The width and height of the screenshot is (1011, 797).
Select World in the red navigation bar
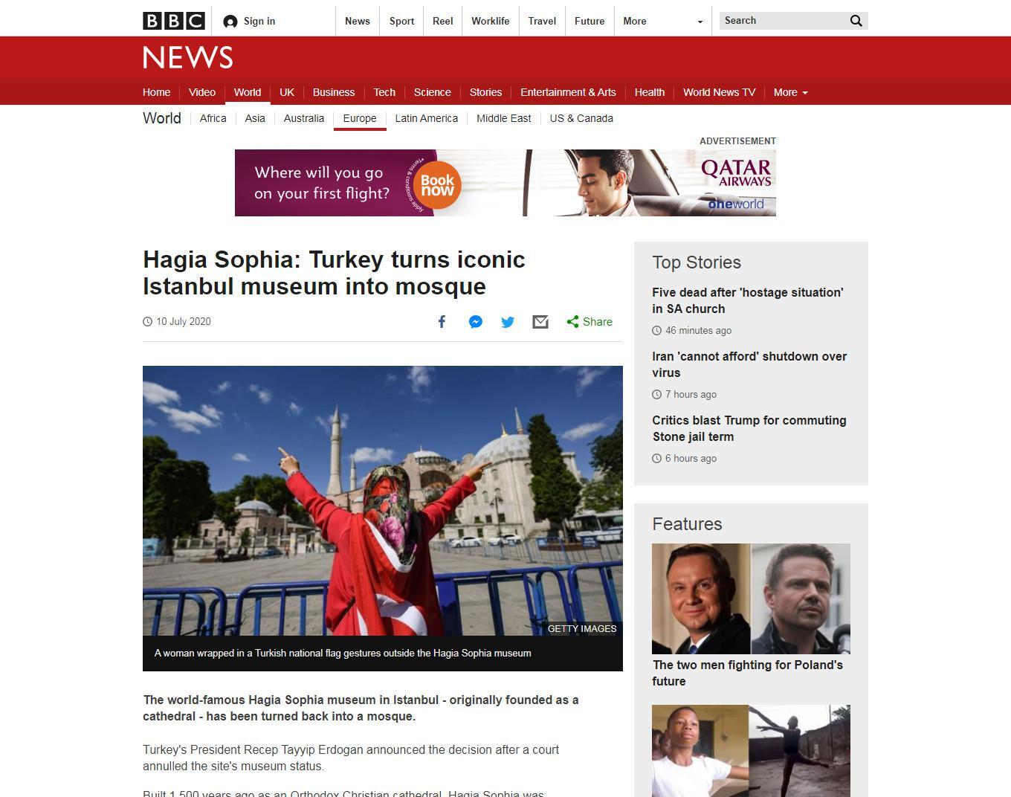click(248, 92)
